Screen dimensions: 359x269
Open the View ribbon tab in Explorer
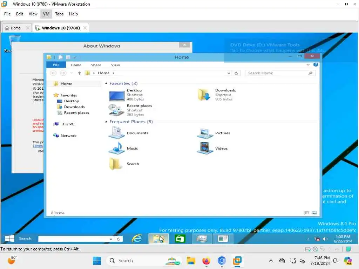point(115,65)
